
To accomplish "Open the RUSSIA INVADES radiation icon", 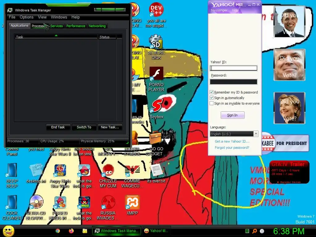I will [108, 202].
